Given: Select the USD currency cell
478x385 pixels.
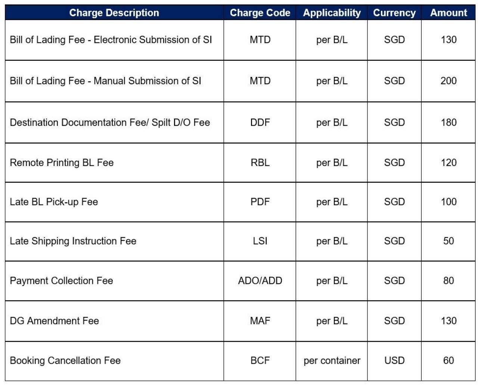Looking at the screenshot, I should 394,361.
